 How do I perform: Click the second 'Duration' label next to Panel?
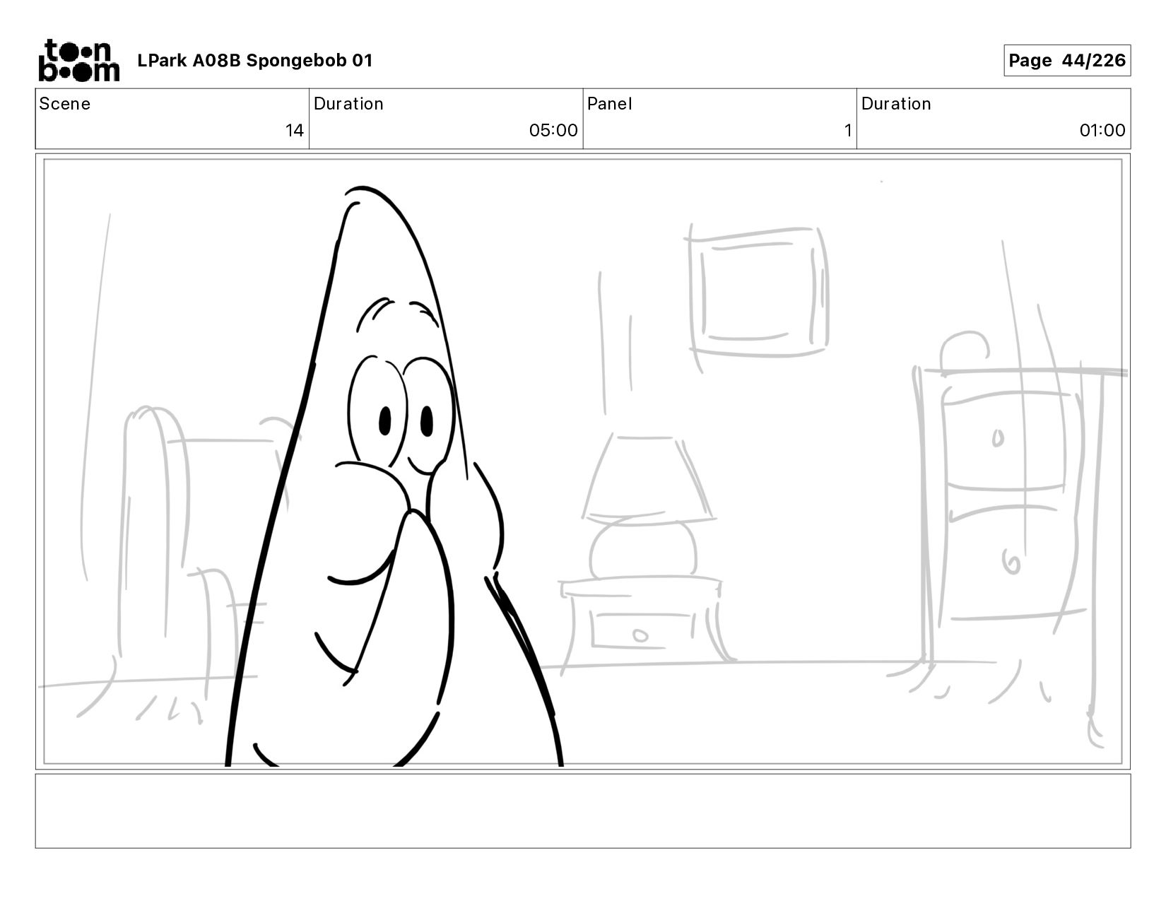[896, 104]
